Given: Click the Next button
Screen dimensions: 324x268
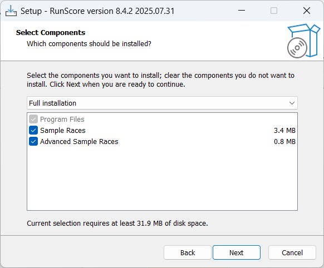Looking at the screenshot, I should pyautogui.click(x=237, y=252).
